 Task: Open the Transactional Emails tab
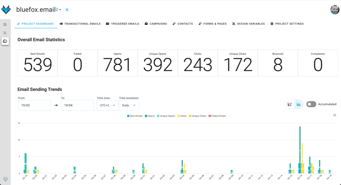pyautogui.click(x=80, y=24)
